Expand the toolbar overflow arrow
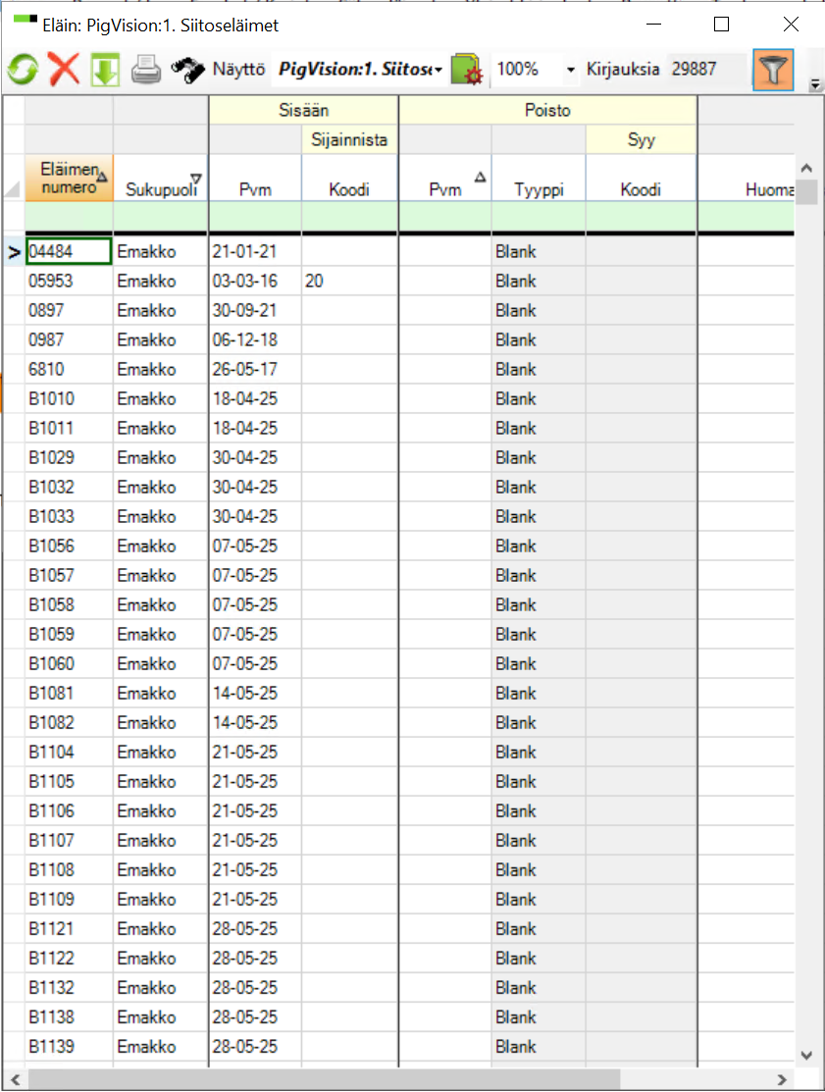This screenshot has height=1092, width=825. (x=814, y=85)
